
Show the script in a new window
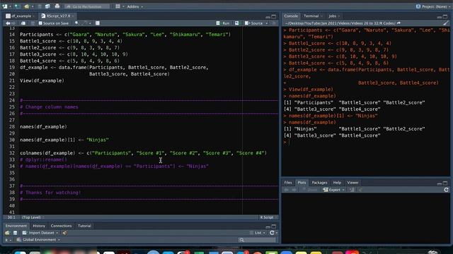coord(23,23)
